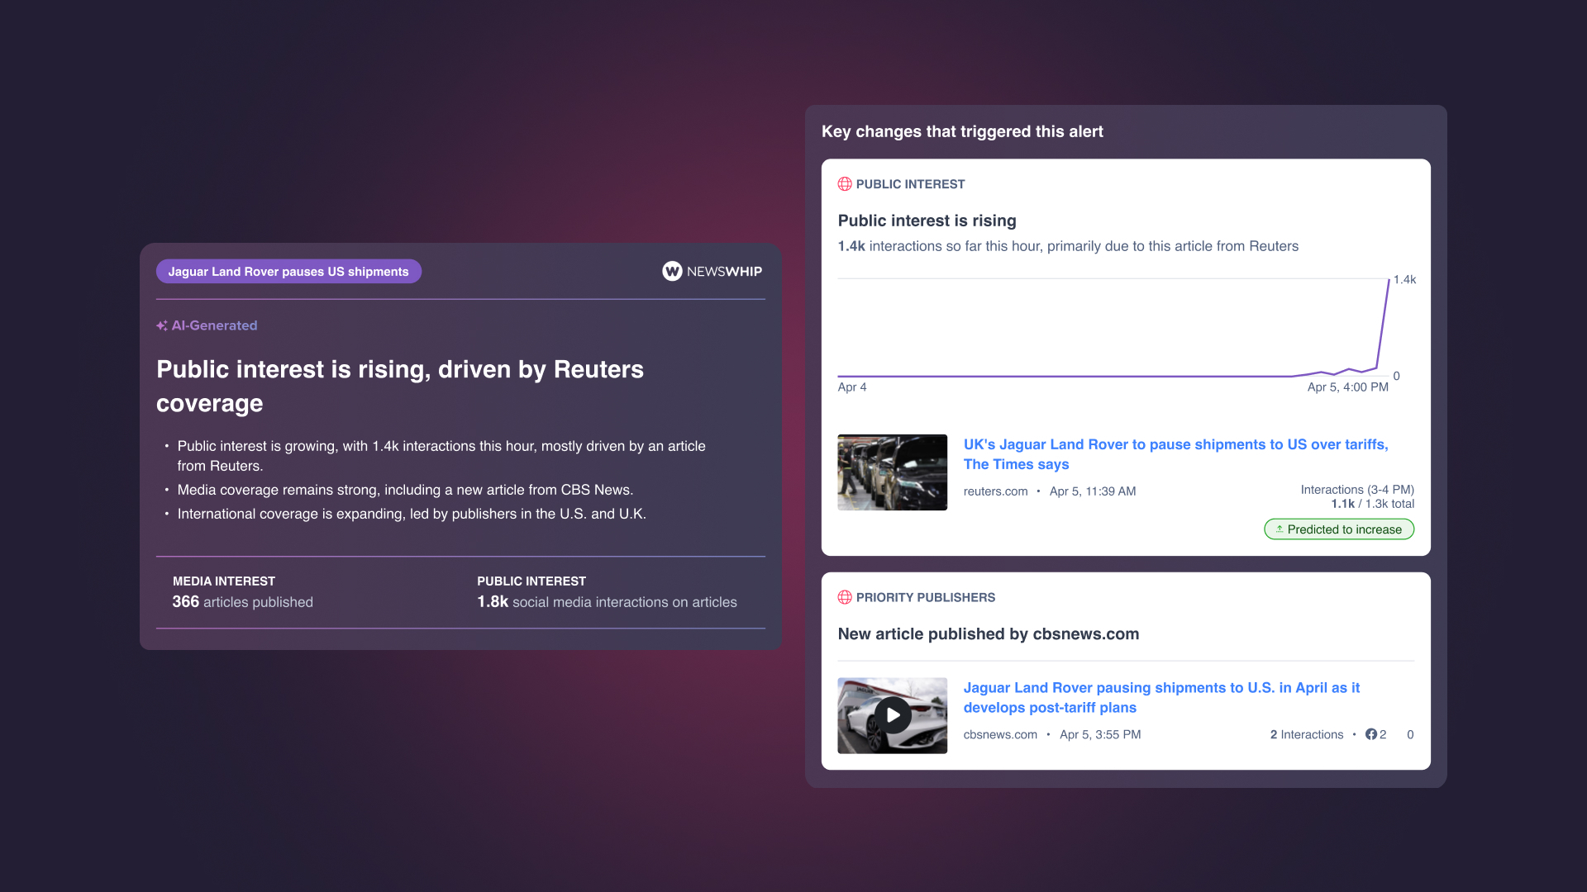The image size is (1587, 892).
Task: Click the globe icon beside PRIORITY PUBLISHERS
Action: tap(845, 597)
